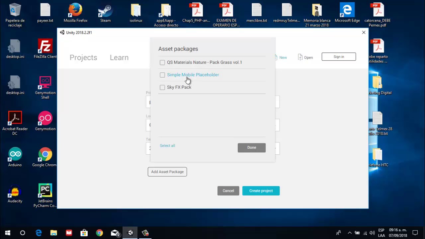Click the volume icon in system tray
The height and width of the screenshot is (239, 425).
pyautogui.click(x=372, y=233)
